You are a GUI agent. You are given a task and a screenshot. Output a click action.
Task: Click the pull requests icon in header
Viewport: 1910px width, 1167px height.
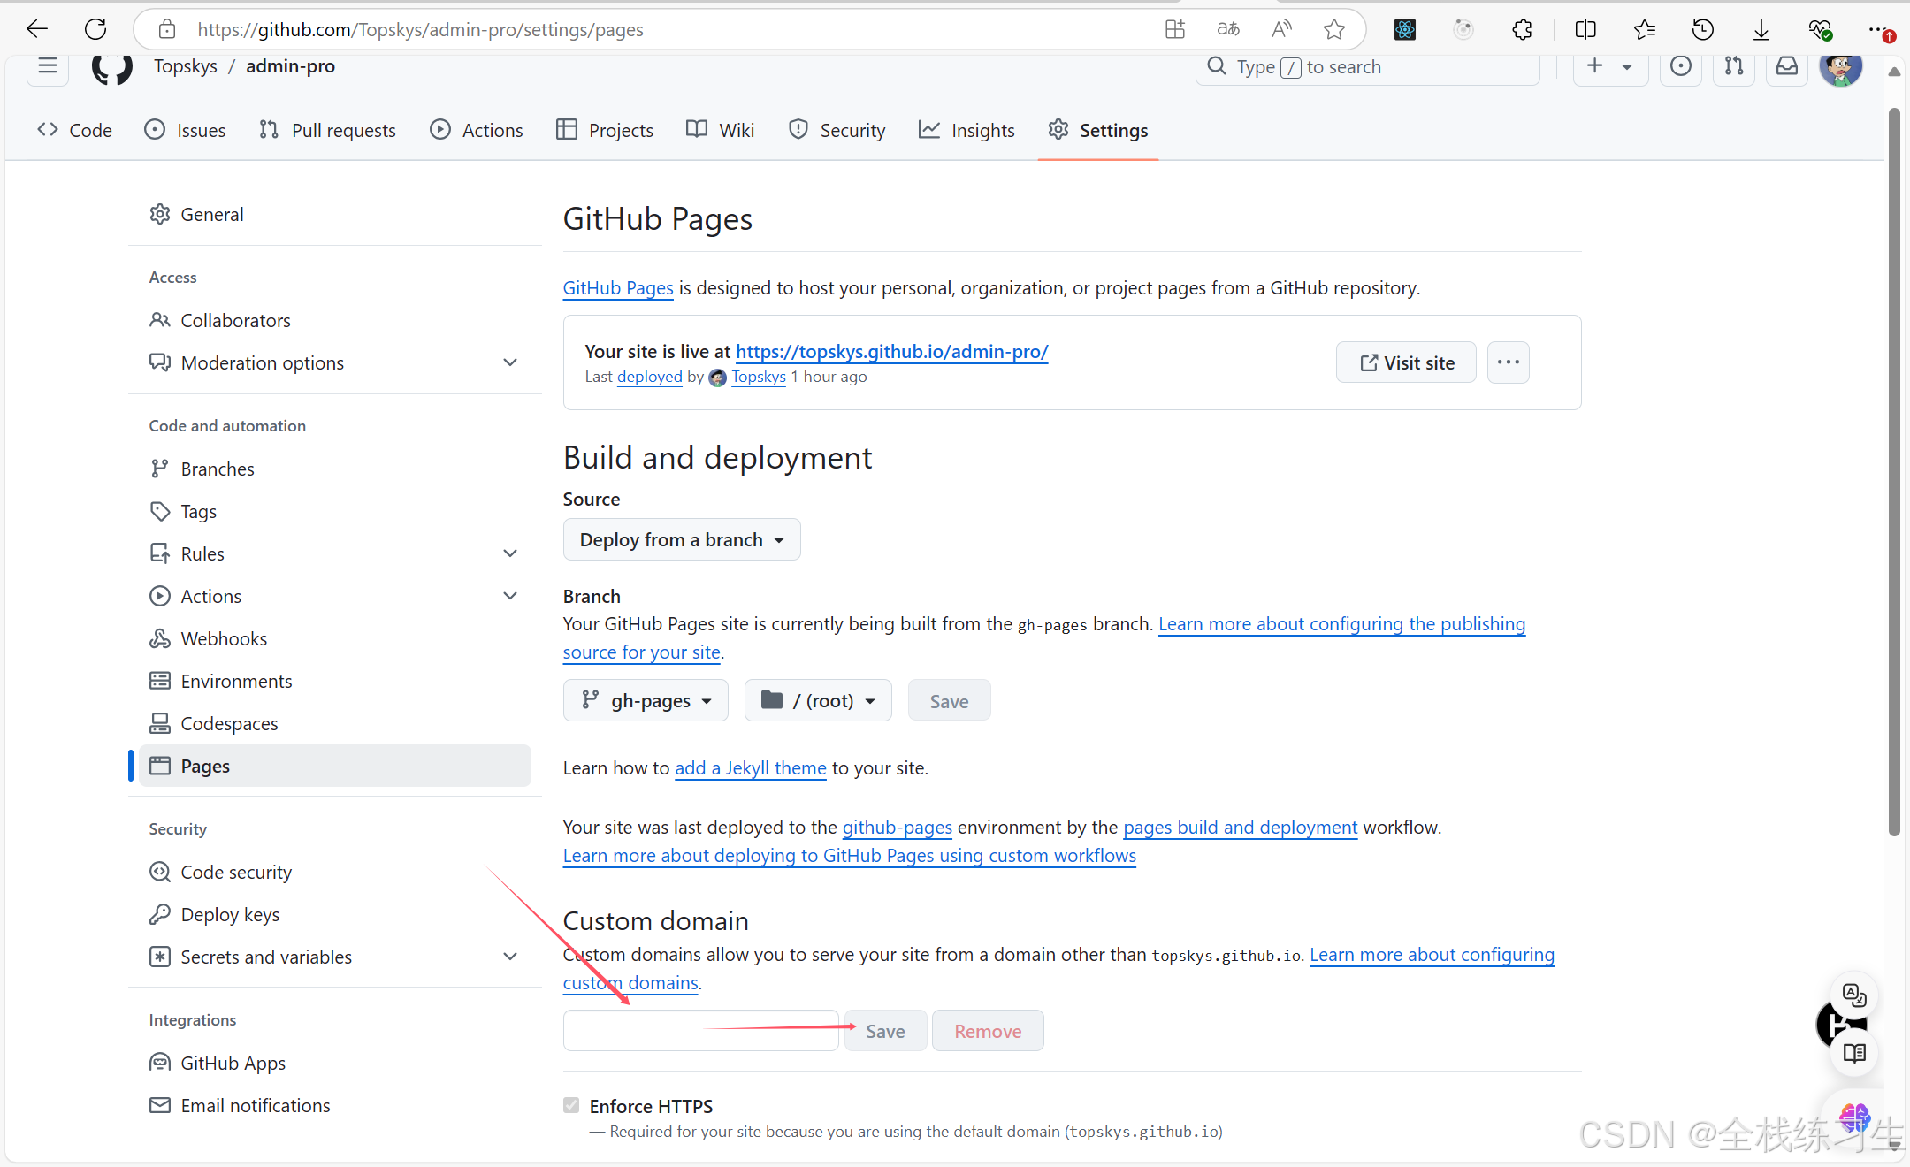(1734, 66)
